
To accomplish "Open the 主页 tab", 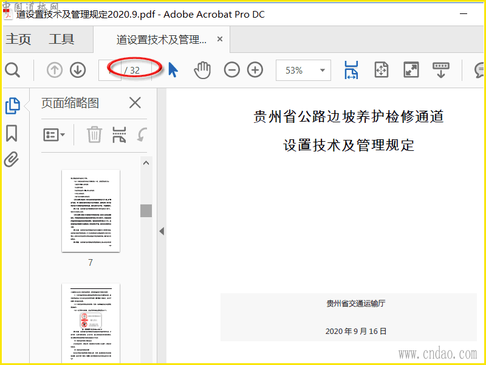I will [18, 40].
